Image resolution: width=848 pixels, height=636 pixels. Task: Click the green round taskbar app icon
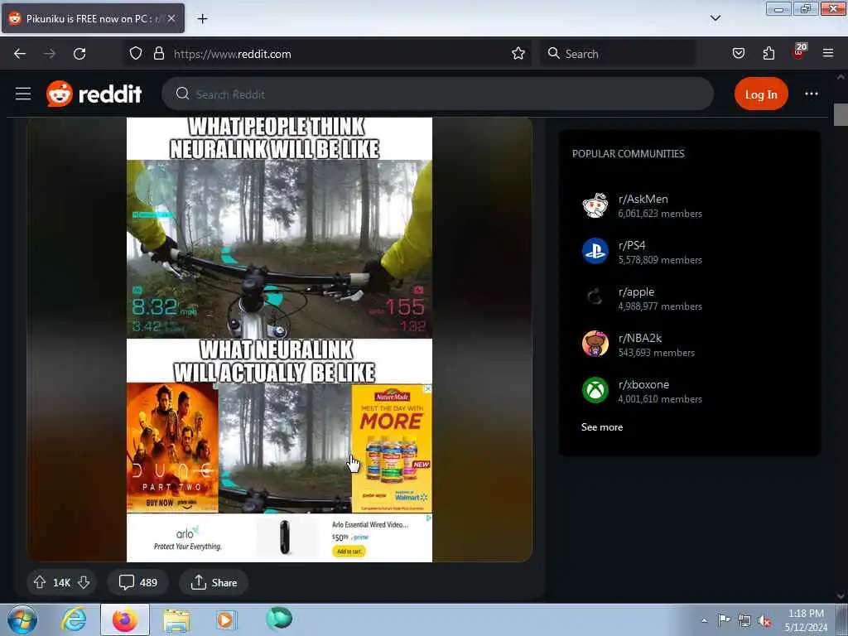coord(279,619)
